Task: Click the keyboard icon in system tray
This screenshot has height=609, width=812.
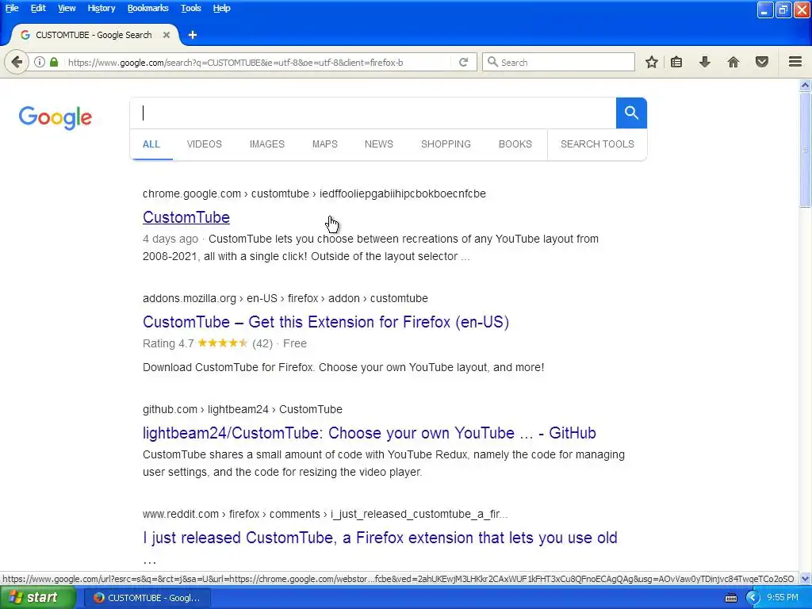Action: [x=730, y=598]
